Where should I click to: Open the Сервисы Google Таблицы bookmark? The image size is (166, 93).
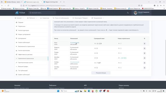[79, 9]
